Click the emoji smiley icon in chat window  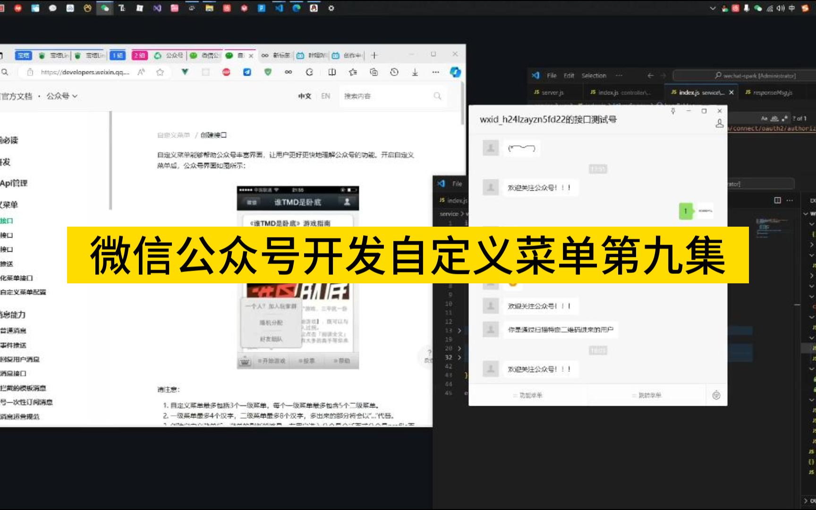coord(717,395)
